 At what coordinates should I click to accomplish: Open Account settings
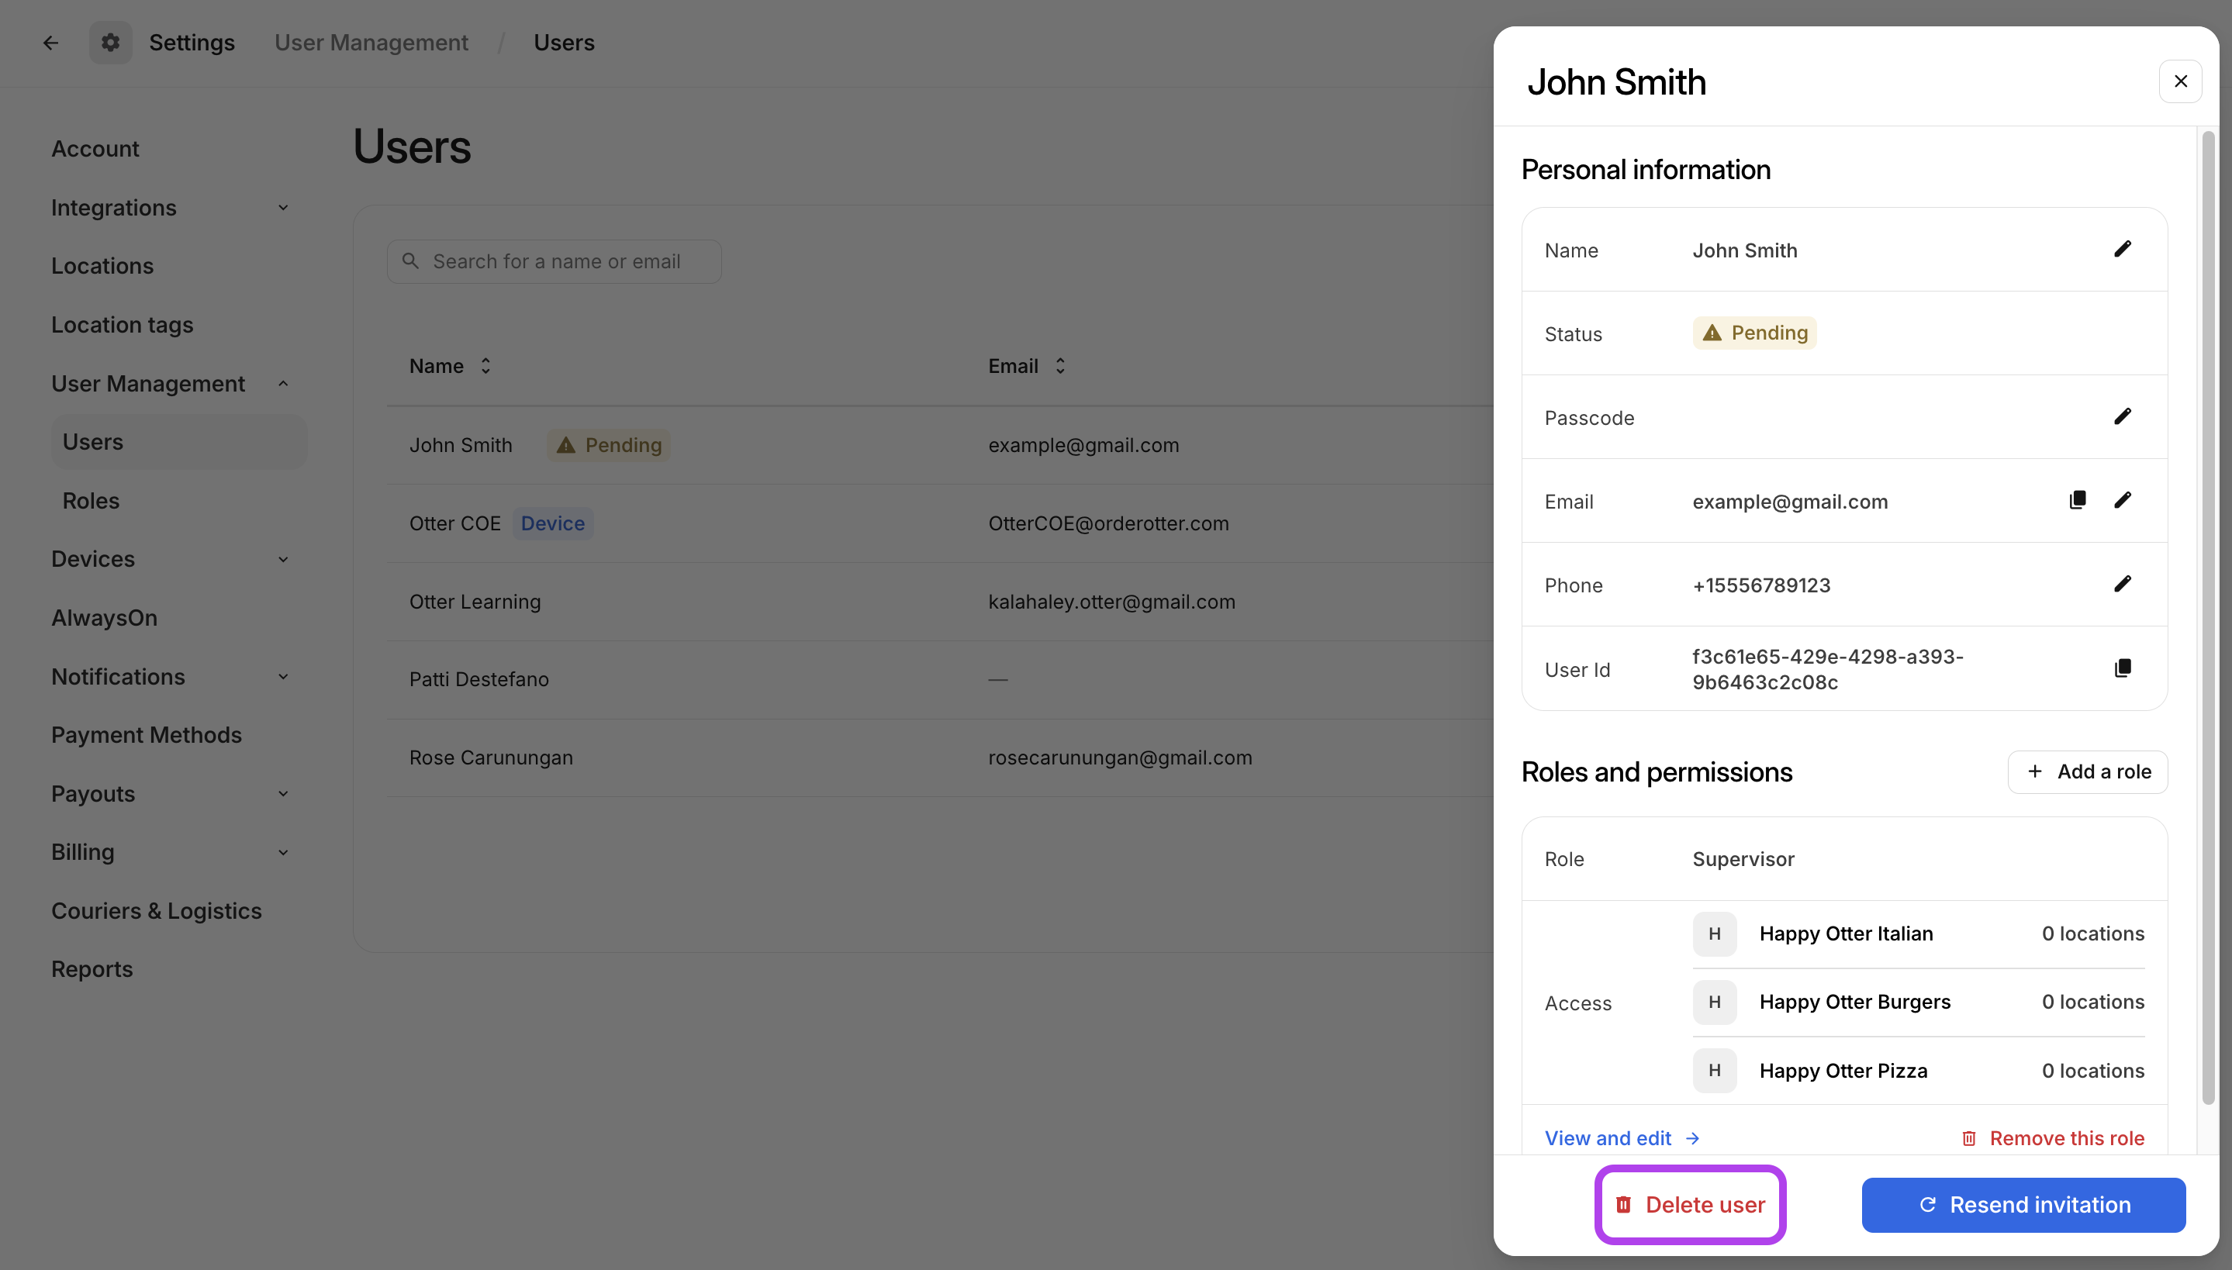point(95,148)
